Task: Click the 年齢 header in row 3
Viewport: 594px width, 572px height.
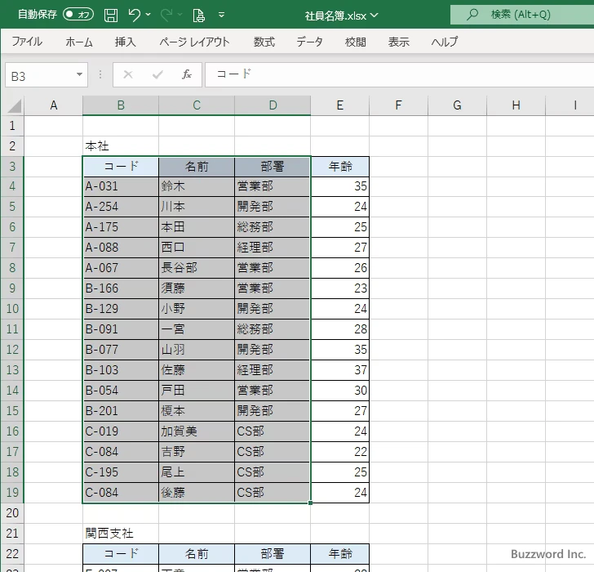Action: [x=340, y=167]
